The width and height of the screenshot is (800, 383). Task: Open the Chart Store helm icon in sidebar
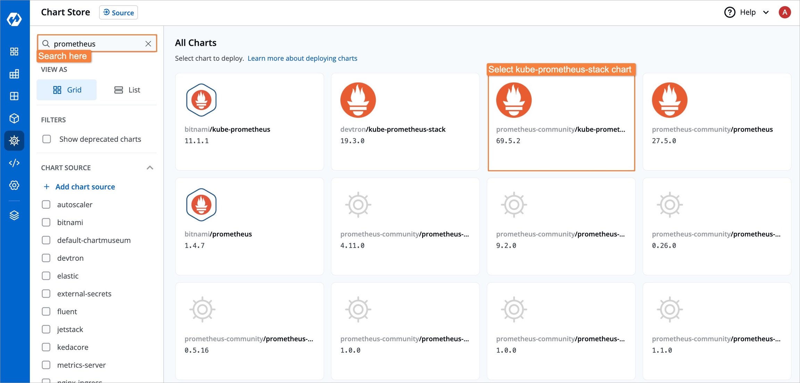click(14, 141)
